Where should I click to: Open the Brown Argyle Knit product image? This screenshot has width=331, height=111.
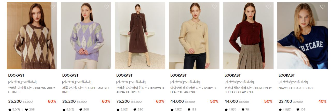tap(32, 36)
